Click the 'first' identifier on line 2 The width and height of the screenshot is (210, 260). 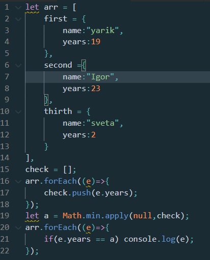[x=55, y=19]
